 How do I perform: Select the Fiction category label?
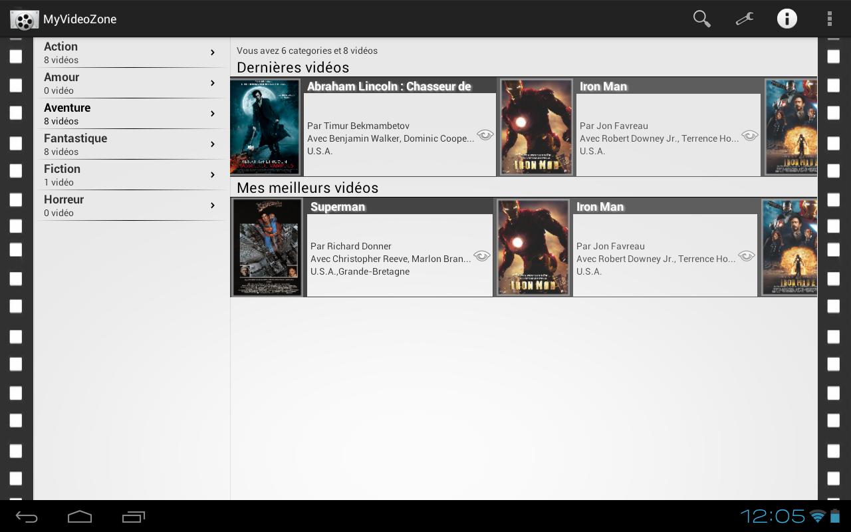(62, 169)
